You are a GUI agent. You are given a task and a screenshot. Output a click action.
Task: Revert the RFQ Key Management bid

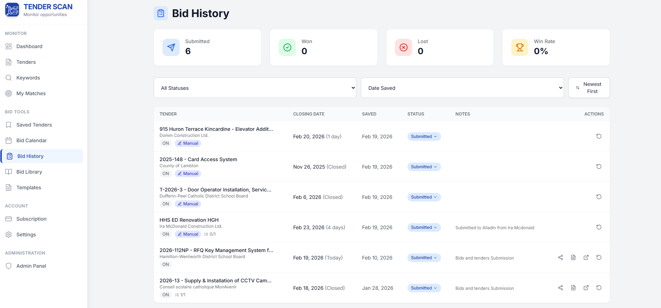599,257
